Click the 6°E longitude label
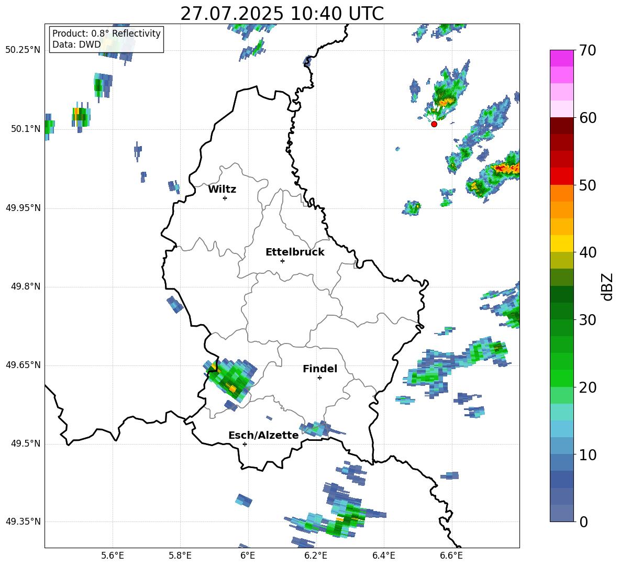This screenshot has width=620, height=566. coord(248,556)
